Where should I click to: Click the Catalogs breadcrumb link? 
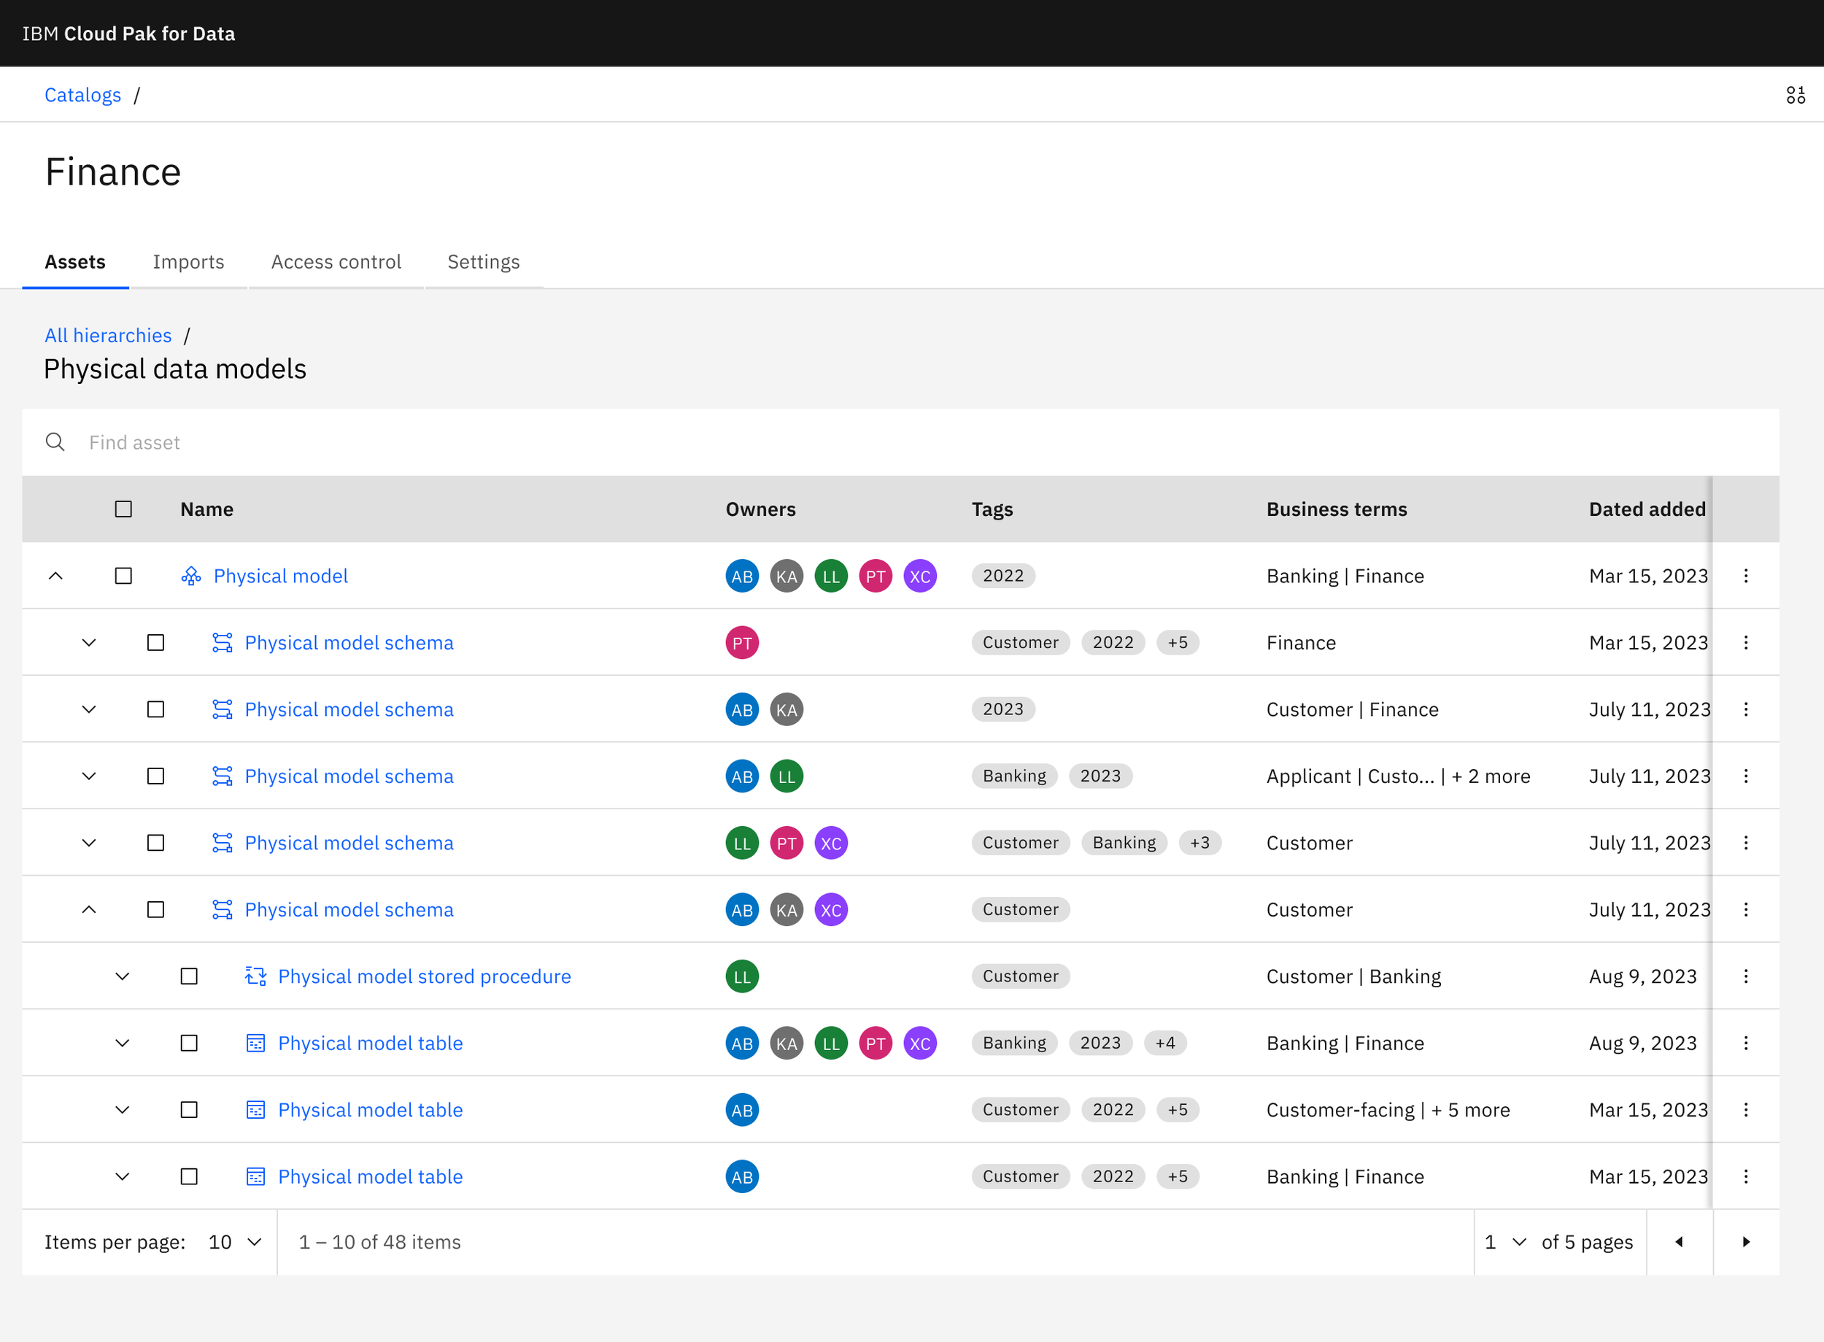click(x=83, y=95)
